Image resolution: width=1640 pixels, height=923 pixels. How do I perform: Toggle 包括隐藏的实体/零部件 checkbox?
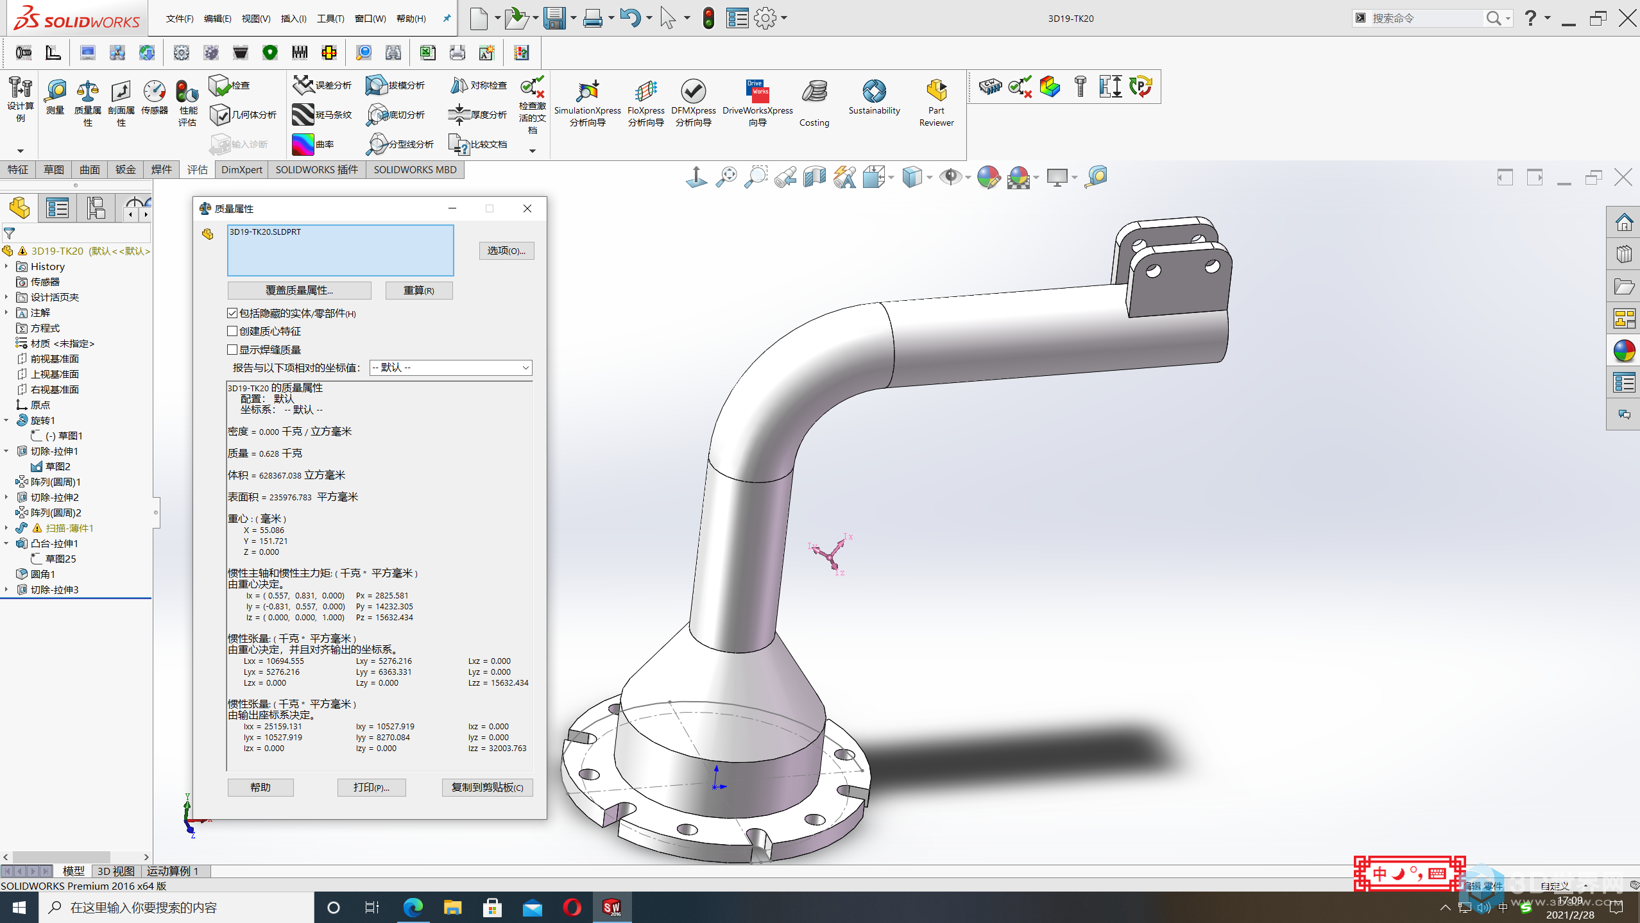click(x=232, y=313)
